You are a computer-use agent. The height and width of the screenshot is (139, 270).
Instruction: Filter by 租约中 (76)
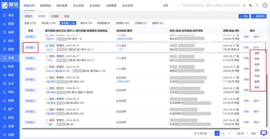coord(86,23)
